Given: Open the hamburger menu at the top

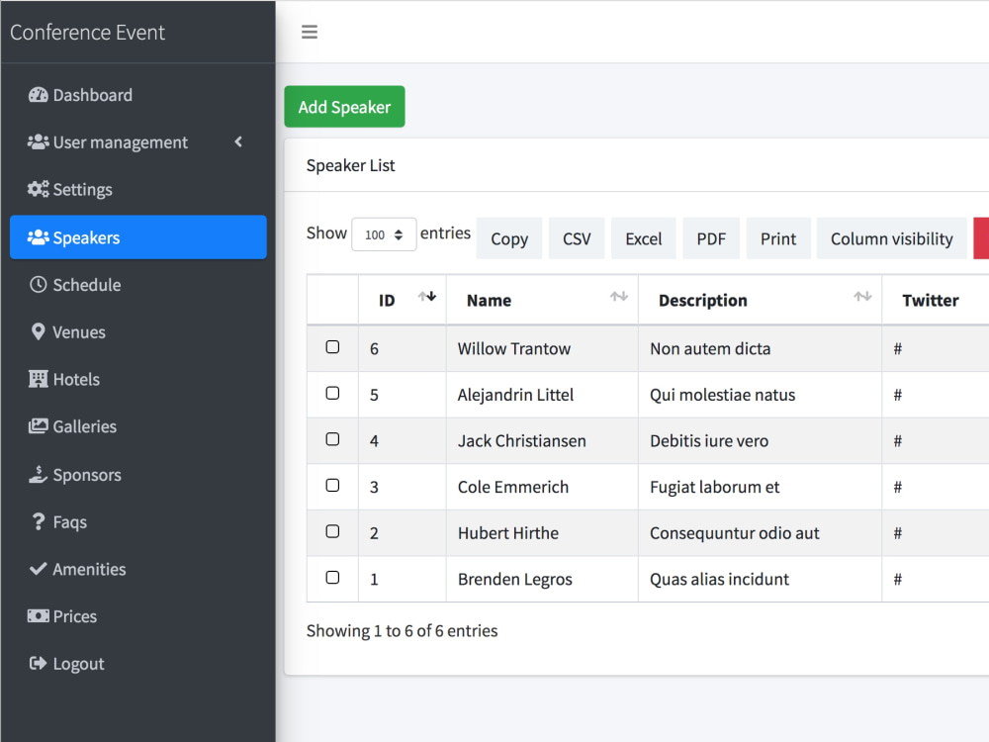Looking at the screenshot, I should [310, 32].
